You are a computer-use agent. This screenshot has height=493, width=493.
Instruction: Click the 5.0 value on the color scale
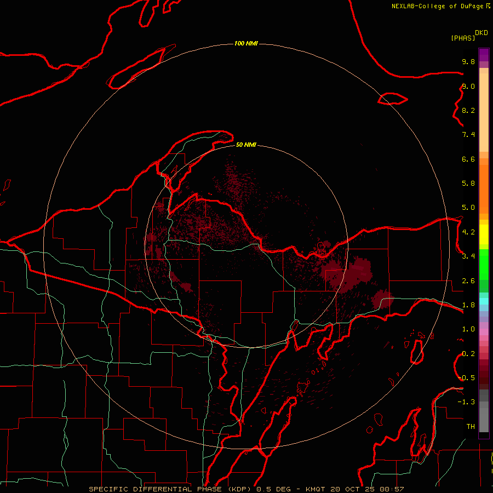coord(468,208)
